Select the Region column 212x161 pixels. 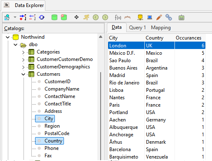point(52,126)
